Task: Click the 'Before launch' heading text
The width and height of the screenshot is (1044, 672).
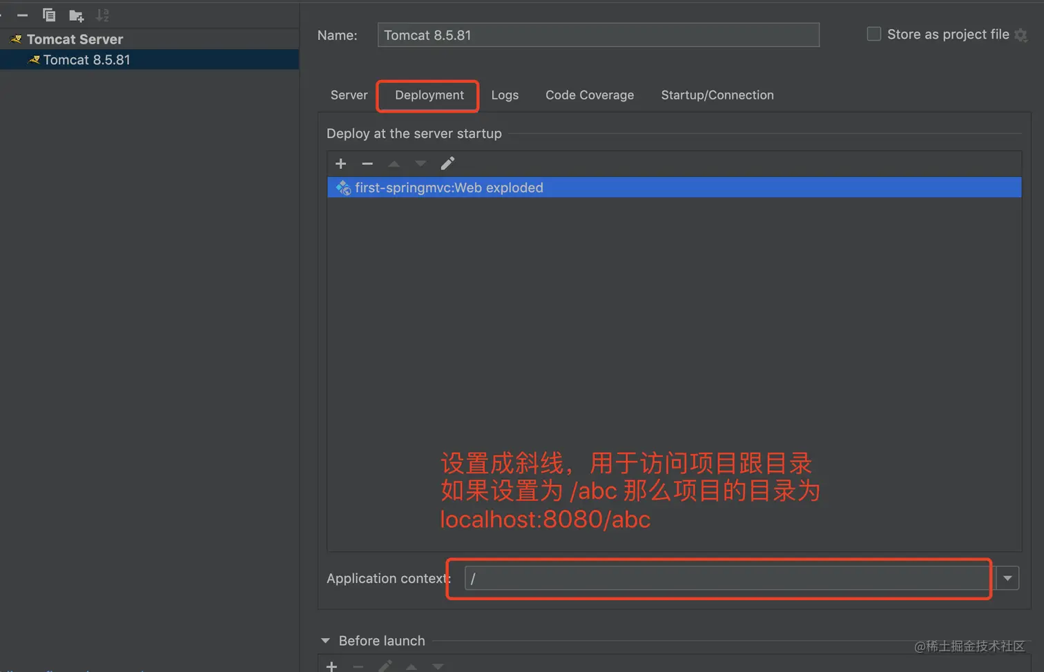Action: pos(382,641)
